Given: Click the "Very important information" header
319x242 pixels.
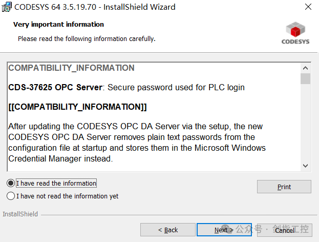Looking at the screenshot, I should pyautogui.click(x=58, y=25).
